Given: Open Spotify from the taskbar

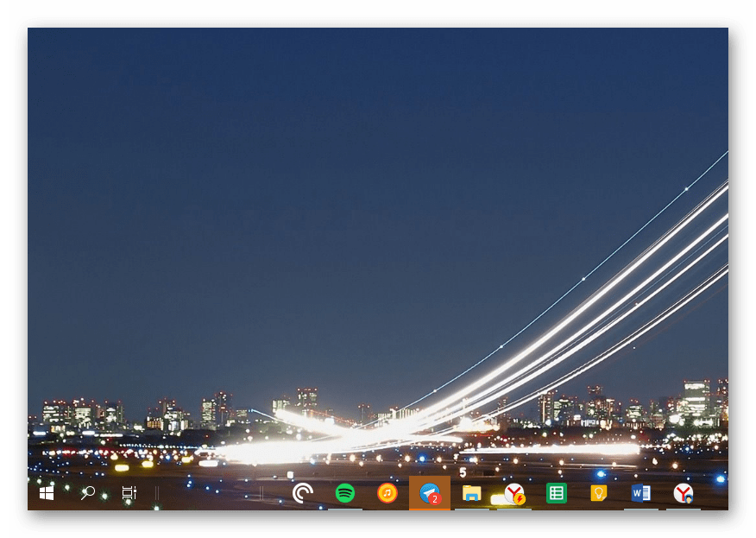Looking at the screenshot, I should (345, 493).
